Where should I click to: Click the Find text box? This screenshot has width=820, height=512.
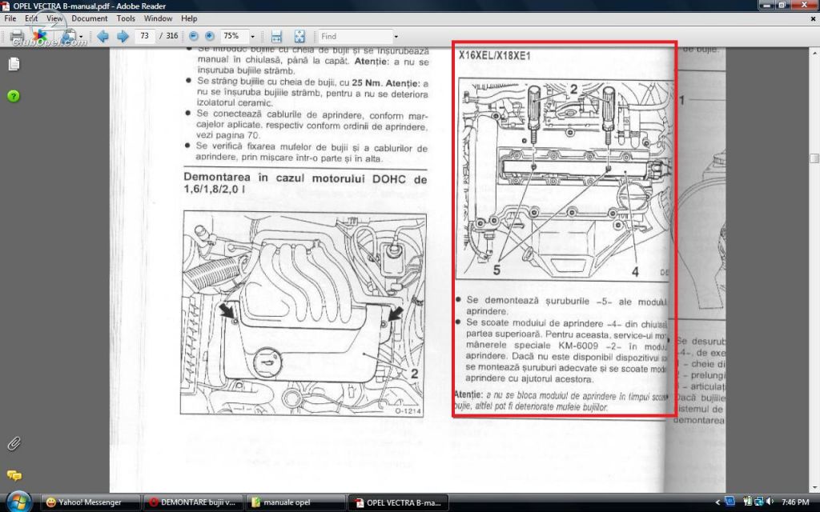(x=355, y=37)
